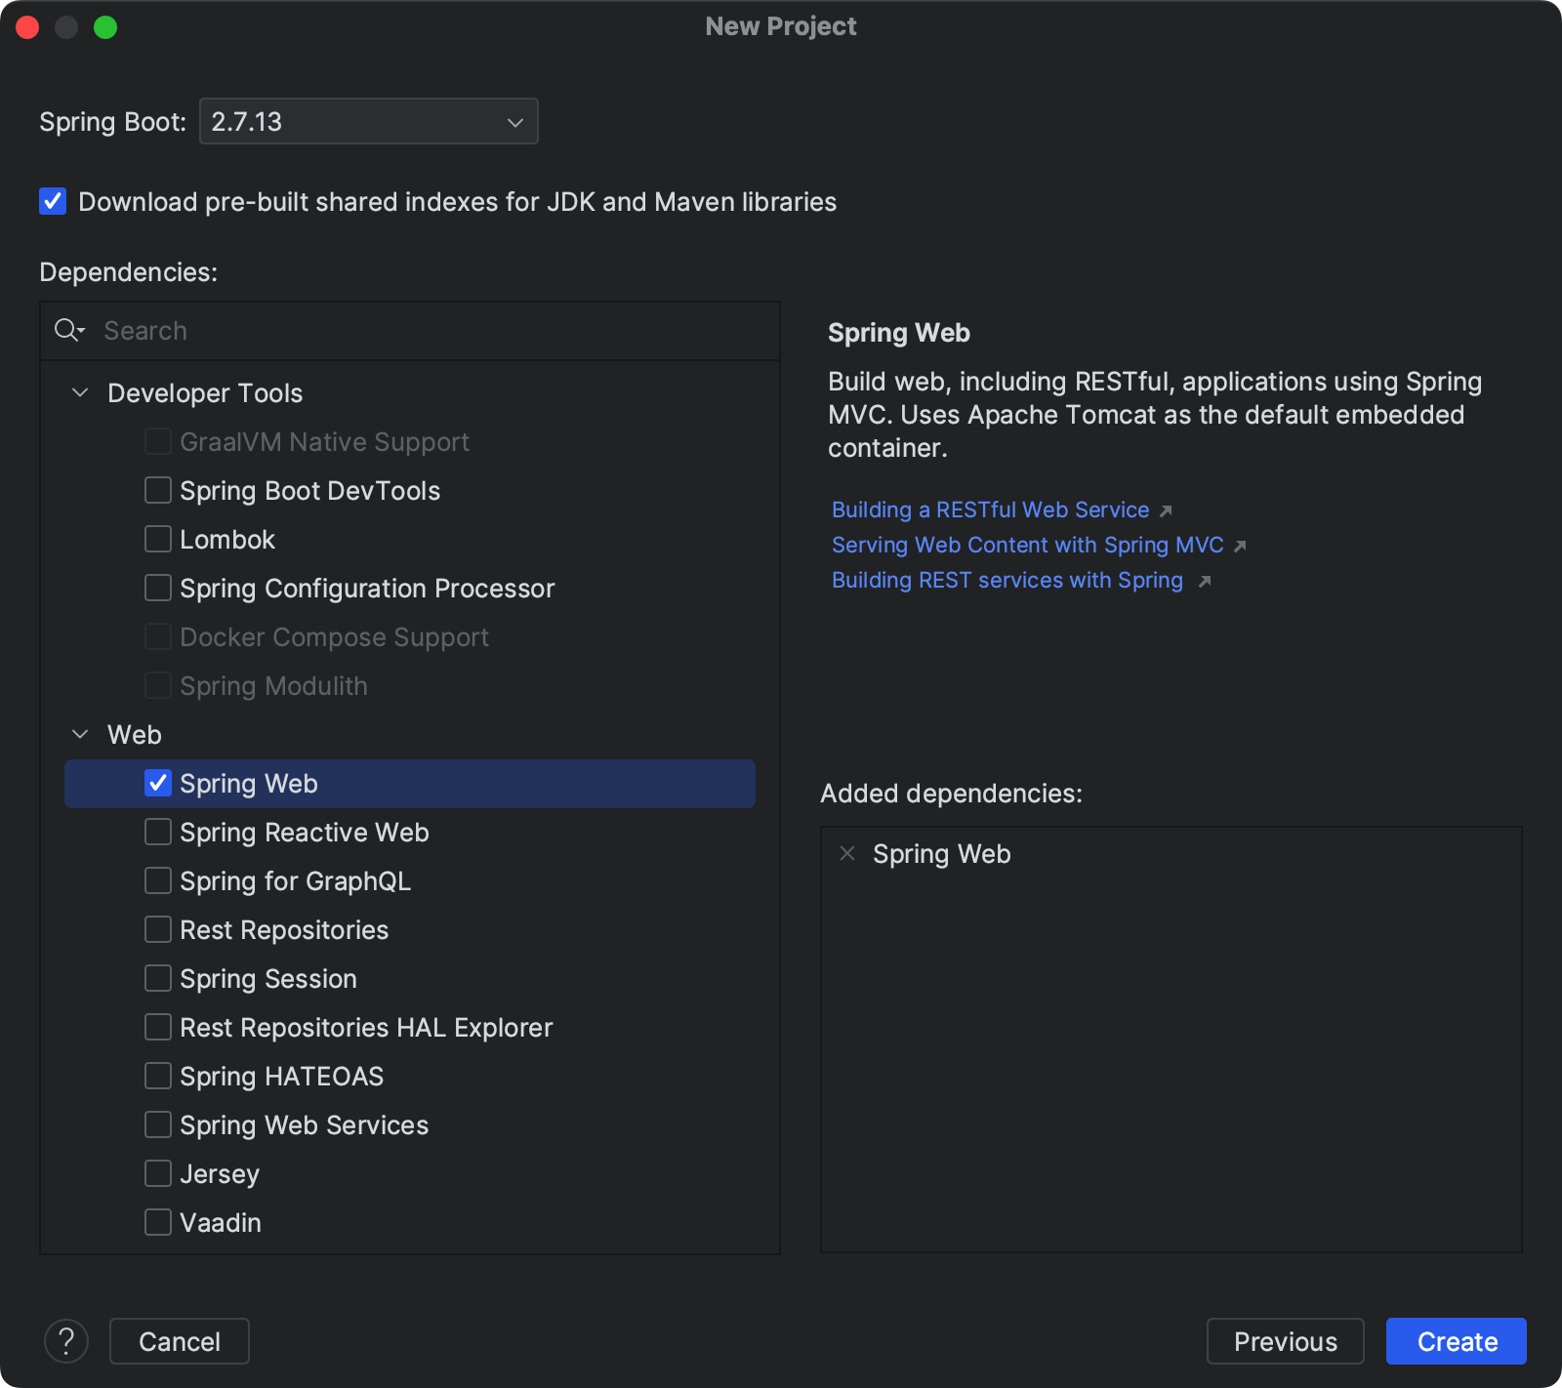1562x1388 pixels.
Task: Select the Web group label
Action: pos(135,735)
